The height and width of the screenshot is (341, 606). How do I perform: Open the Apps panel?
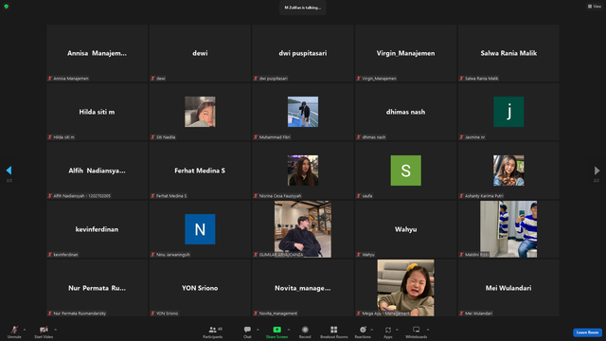388,332
